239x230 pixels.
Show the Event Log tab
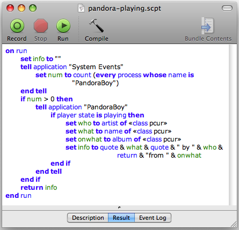pyautogui.click(x=153, y=218)
